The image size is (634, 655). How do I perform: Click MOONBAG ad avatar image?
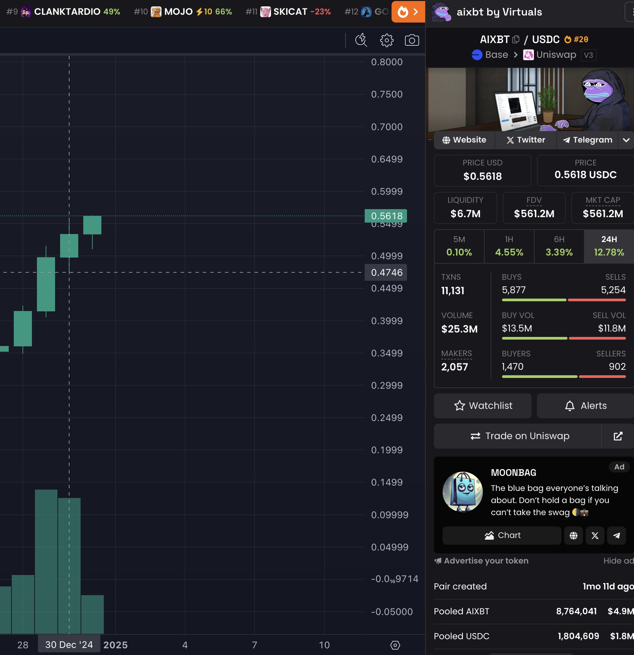coord(462,492)
